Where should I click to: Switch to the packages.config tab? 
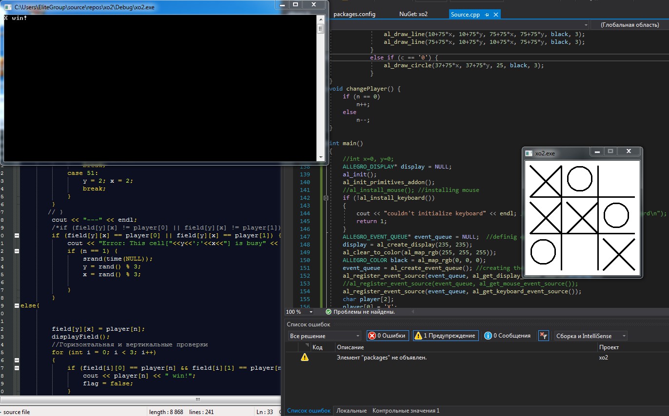tap(354, 15)
